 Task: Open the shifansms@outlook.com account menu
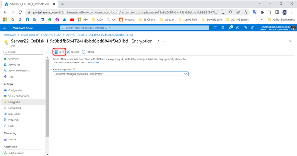point(277,28)
